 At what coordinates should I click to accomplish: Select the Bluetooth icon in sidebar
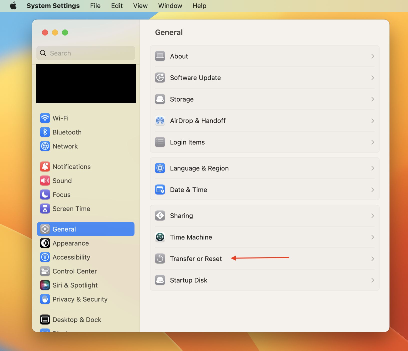45,132
